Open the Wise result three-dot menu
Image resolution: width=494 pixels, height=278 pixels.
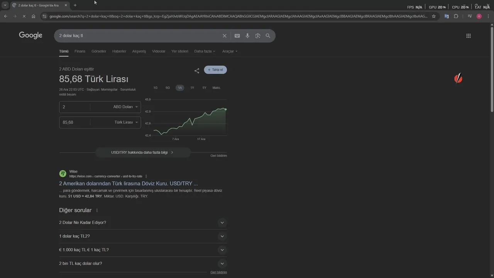click(146, 176)
